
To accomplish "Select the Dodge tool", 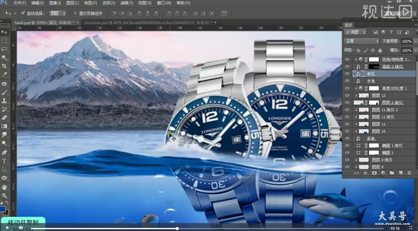I will 4,143.
